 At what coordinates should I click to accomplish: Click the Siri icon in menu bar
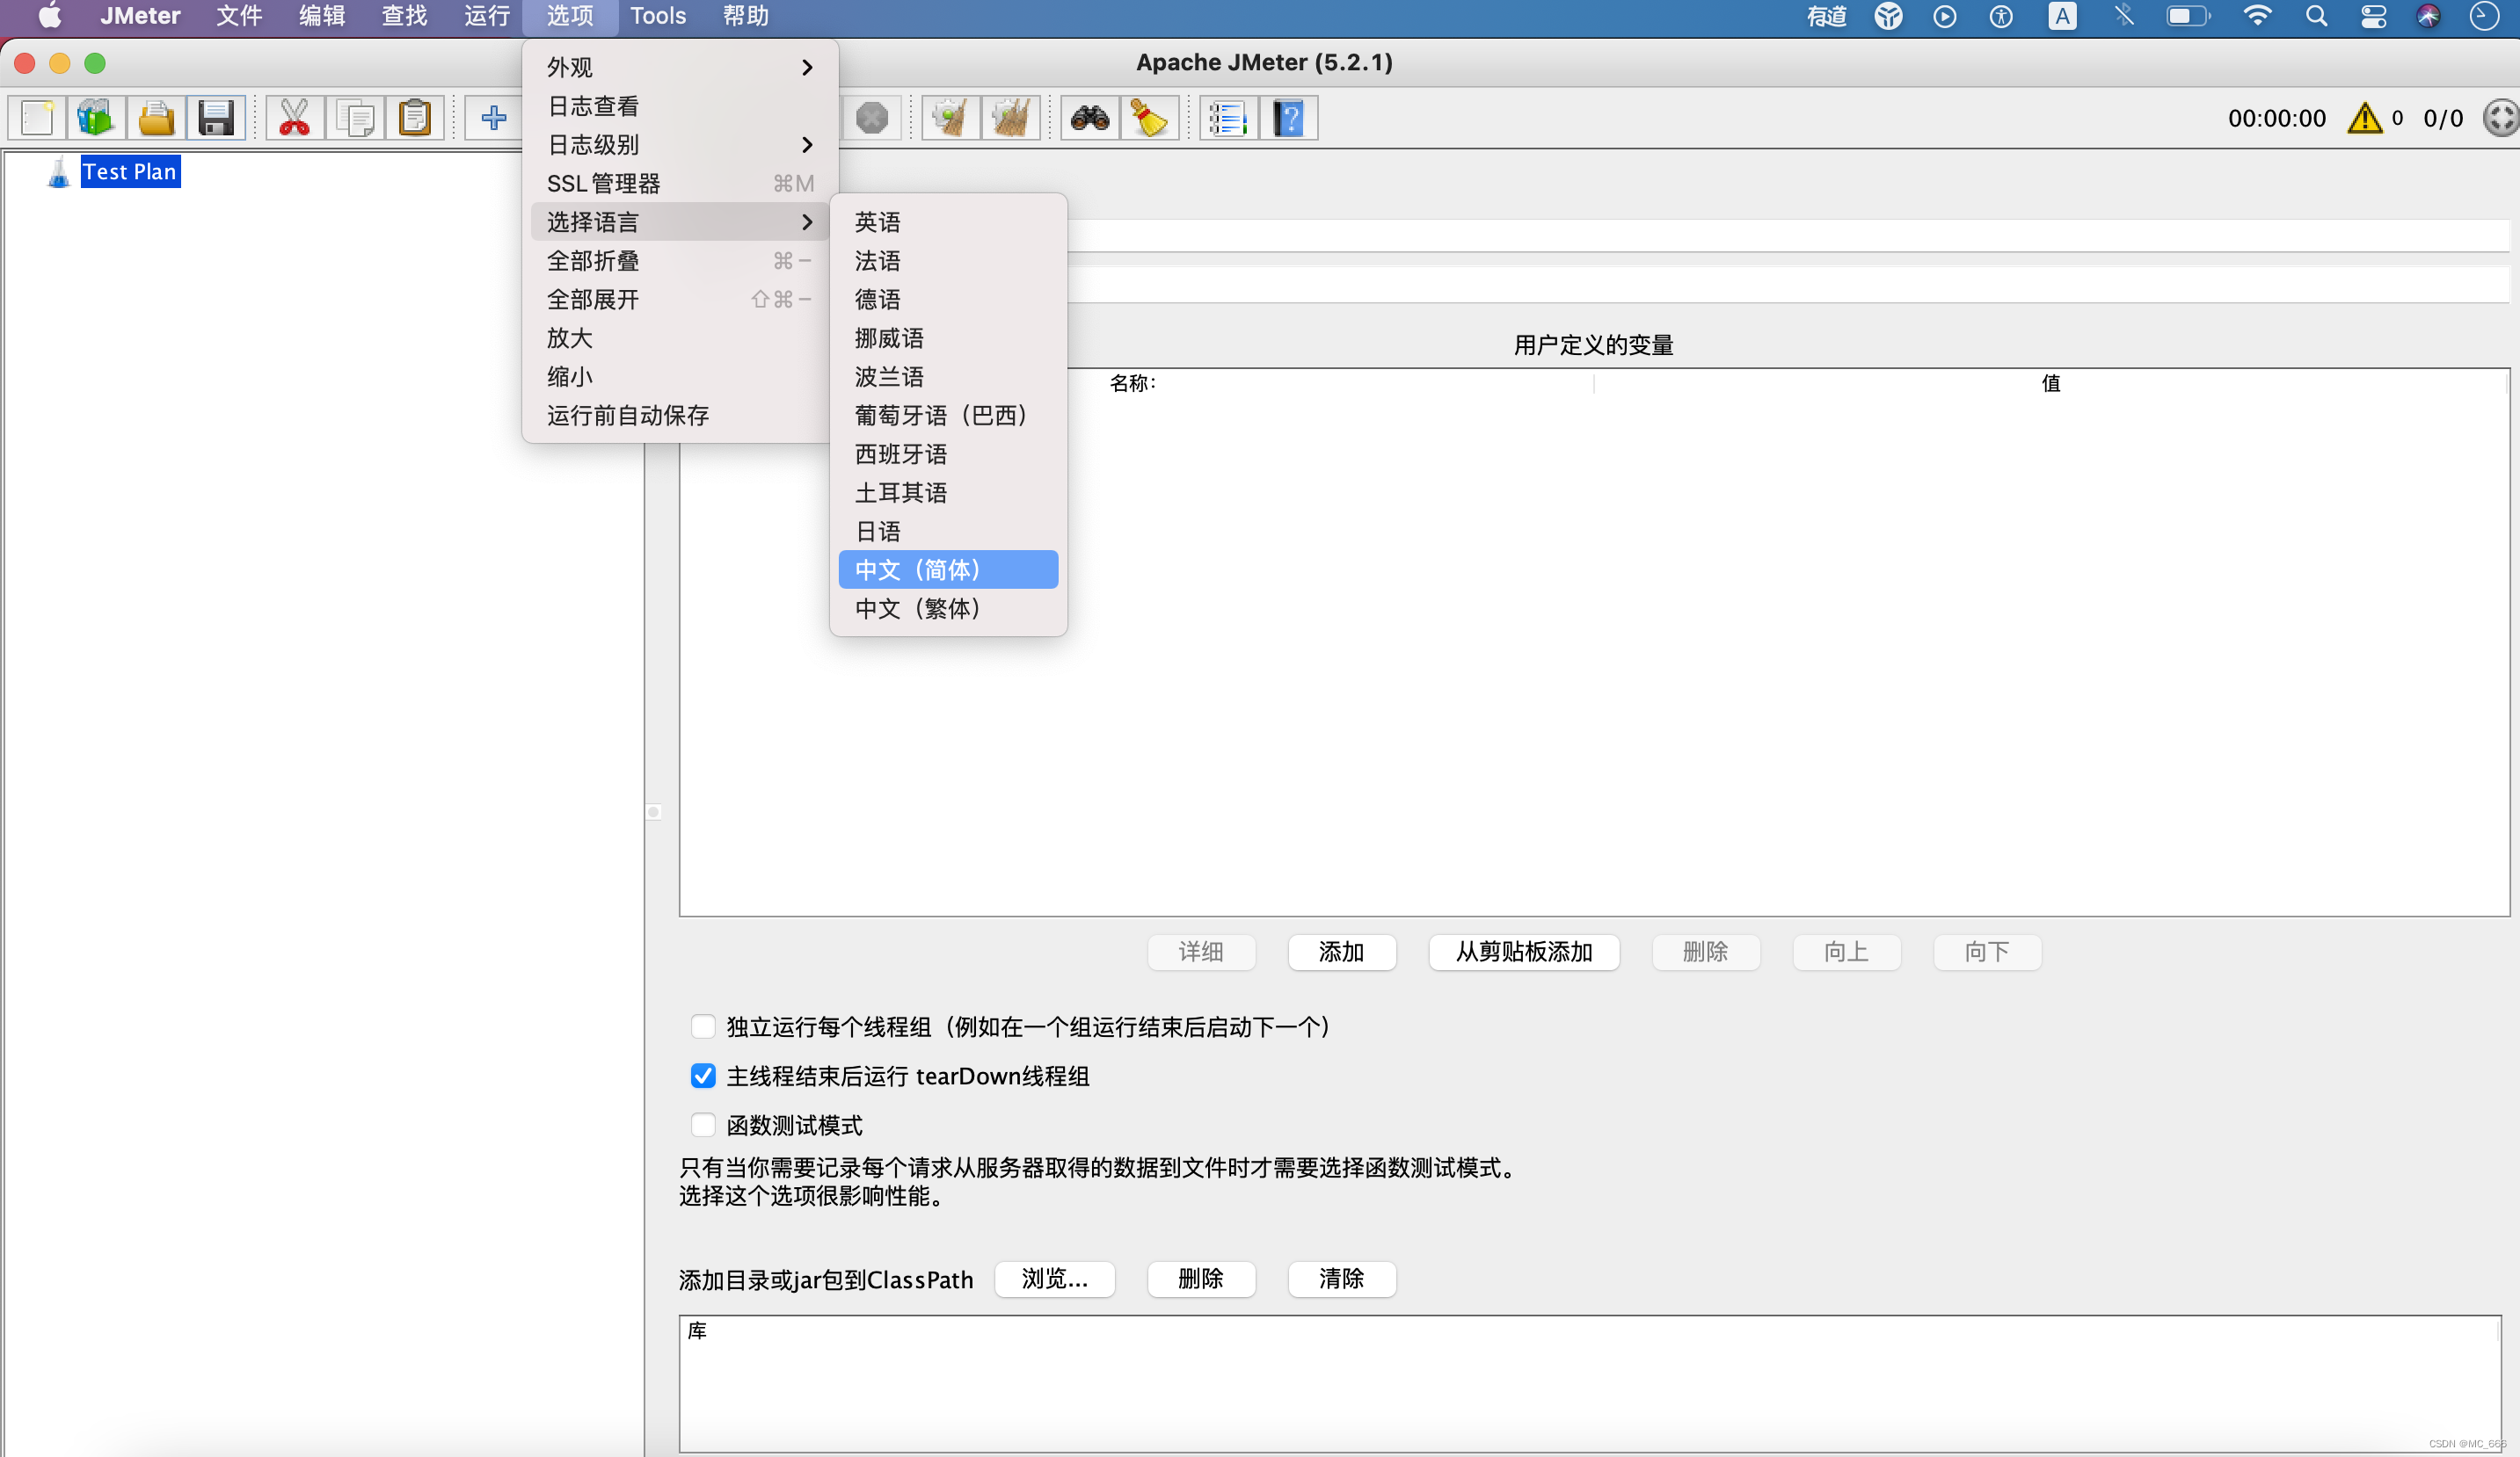pyautogui.click(x=2428, y=16)
